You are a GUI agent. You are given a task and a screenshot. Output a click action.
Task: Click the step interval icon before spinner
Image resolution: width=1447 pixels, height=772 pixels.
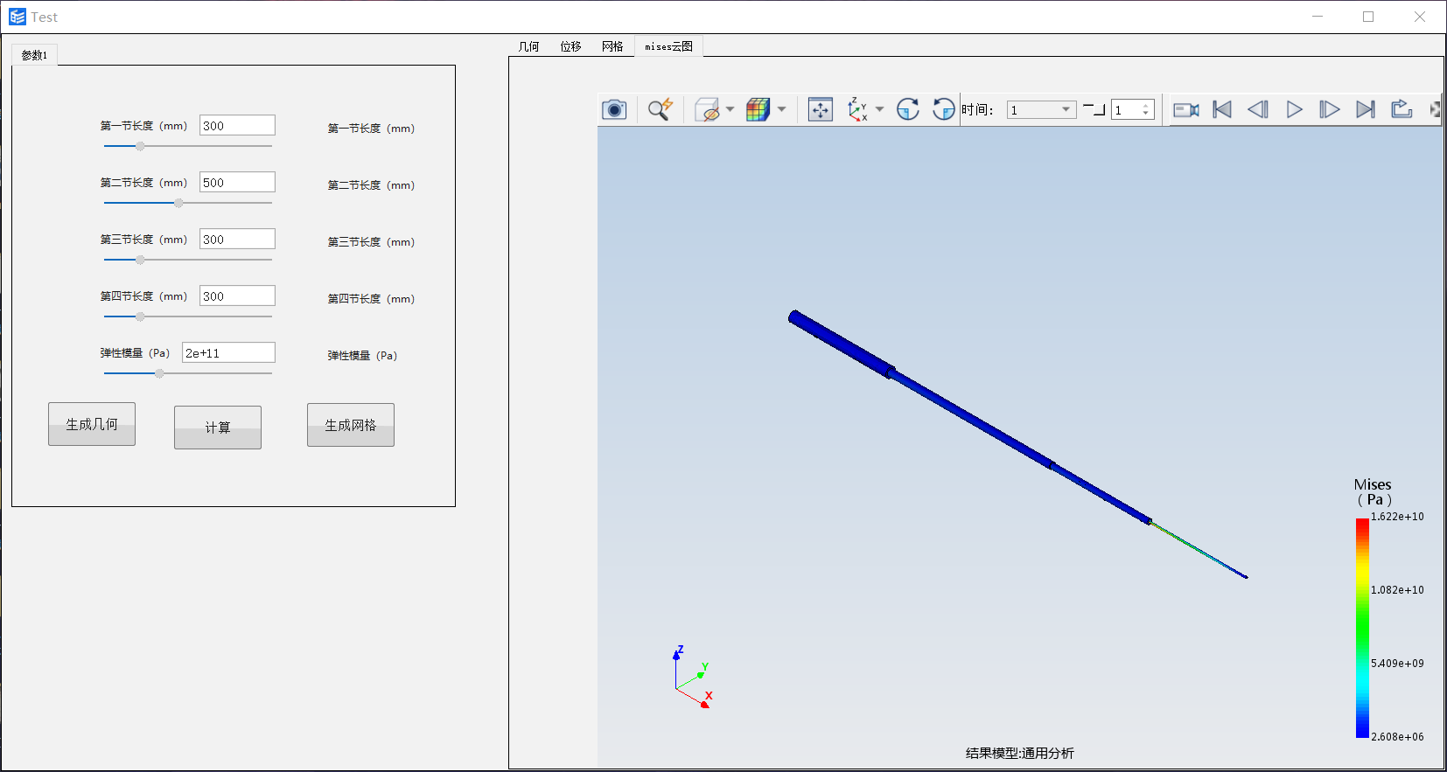click(x=1094, y=109)
